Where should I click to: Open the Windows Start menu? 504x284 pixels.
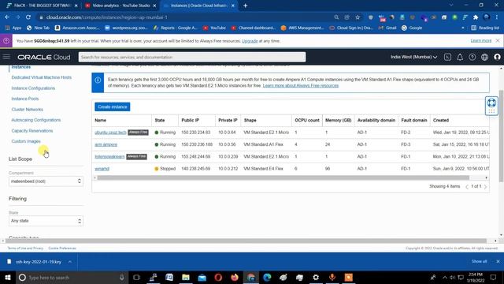click(x=8, y=277)
